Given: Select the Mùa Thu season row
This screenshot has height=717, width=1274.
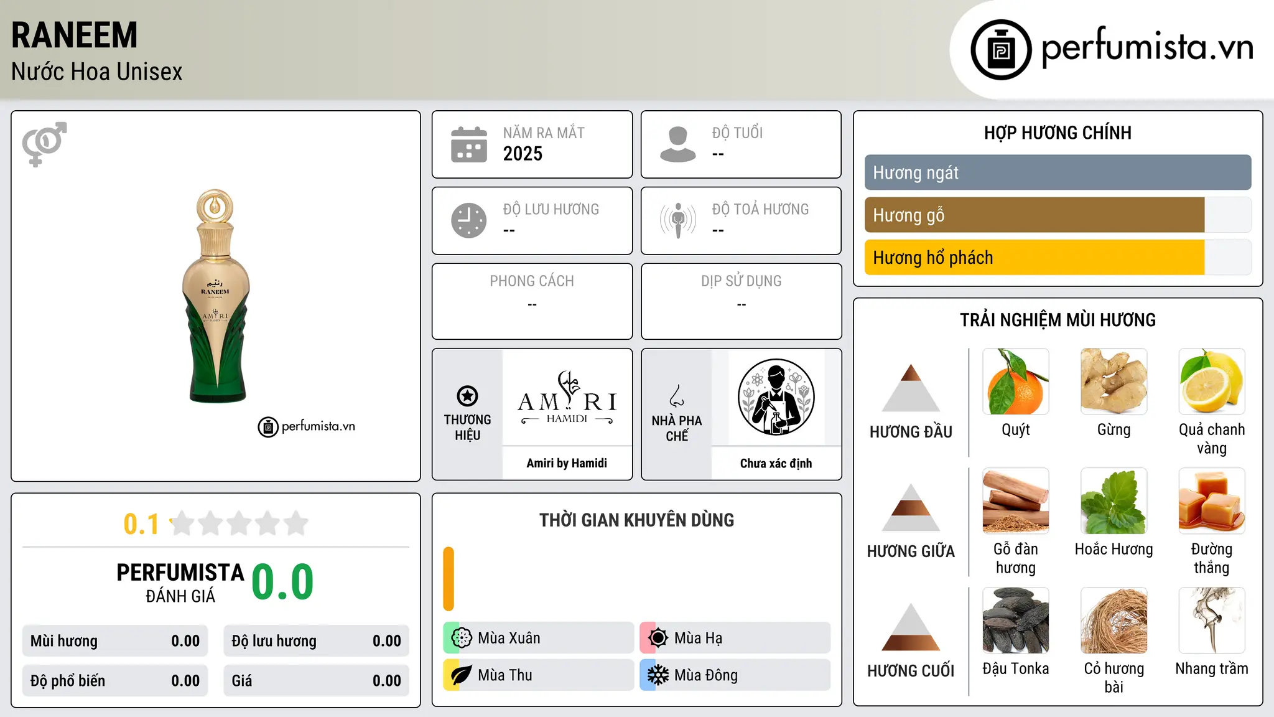Looking at the screenshot, I should 539,675.
